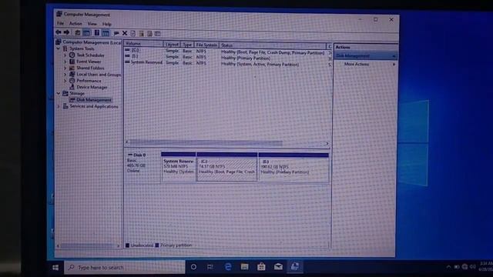Sort by the Volume column header
Image resolution: width=493 pixels, height=277 pixels.
click(x=144, y=44)
